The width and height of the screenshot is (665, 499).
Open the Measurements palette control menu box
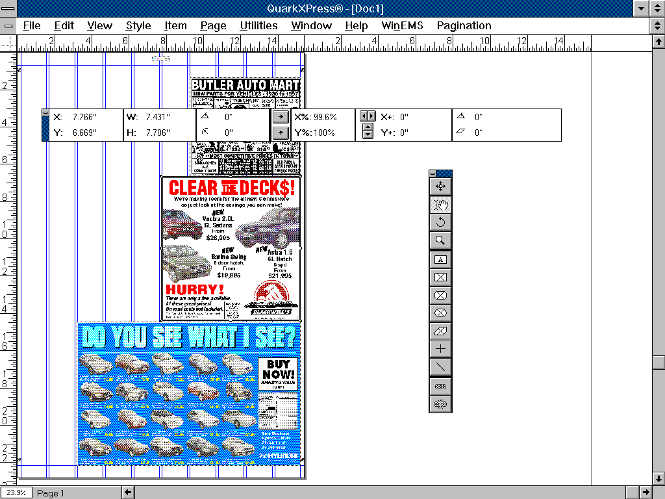pyautogui.click(x=45, y=113)
